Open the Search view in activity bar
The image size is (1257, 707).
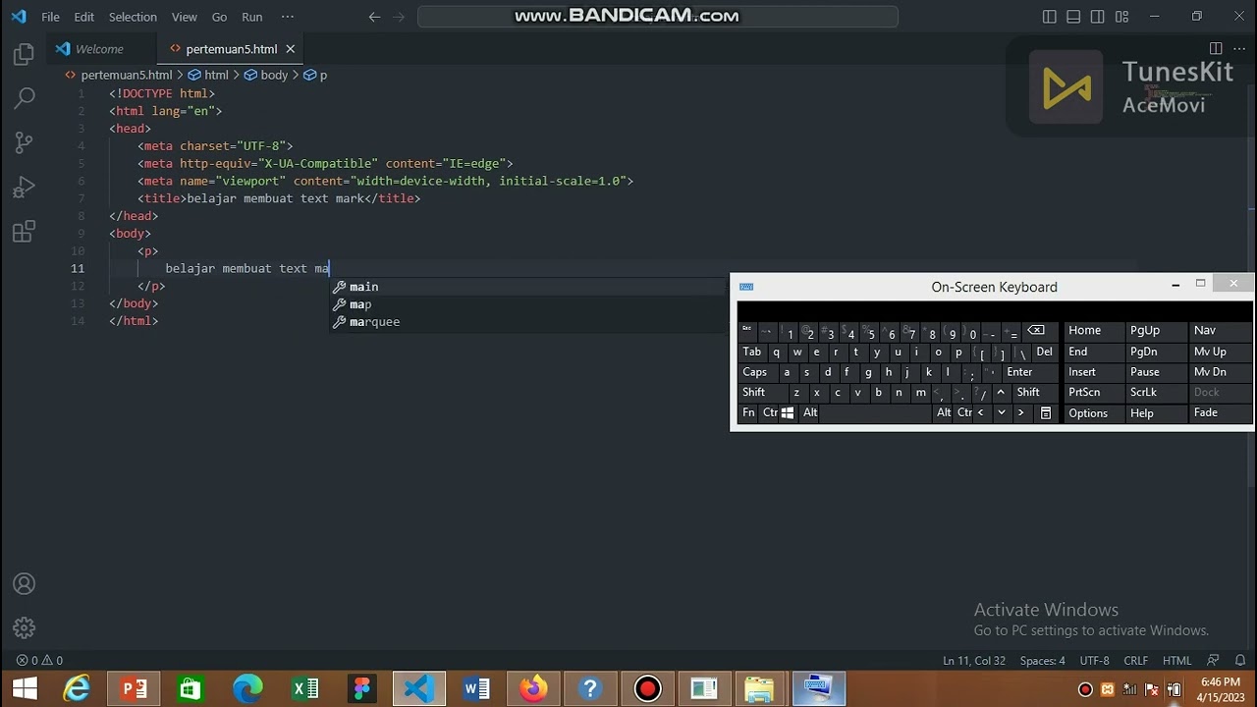click(x=25, y=98)
